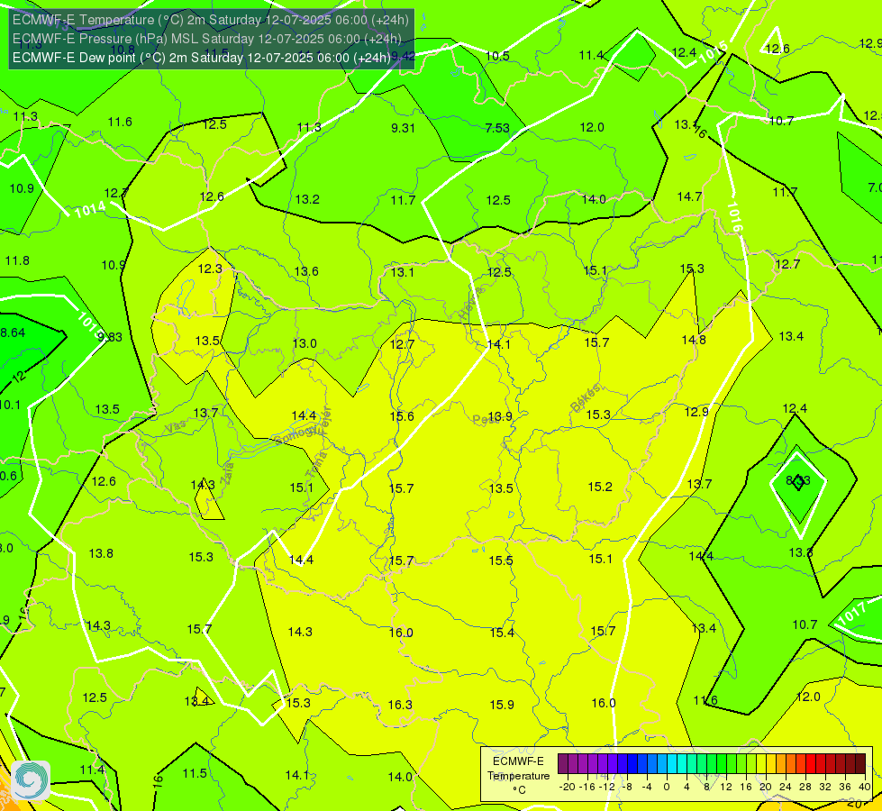Viewport: 882px width, 811px height.
Task: Click the 14.8 temperature value
Action: point(694,340)
